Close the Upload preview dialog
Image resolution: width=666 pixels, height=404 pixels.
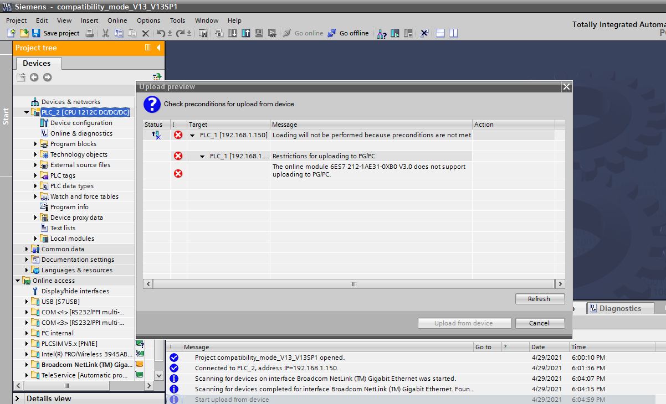click(x=566, y=87)
